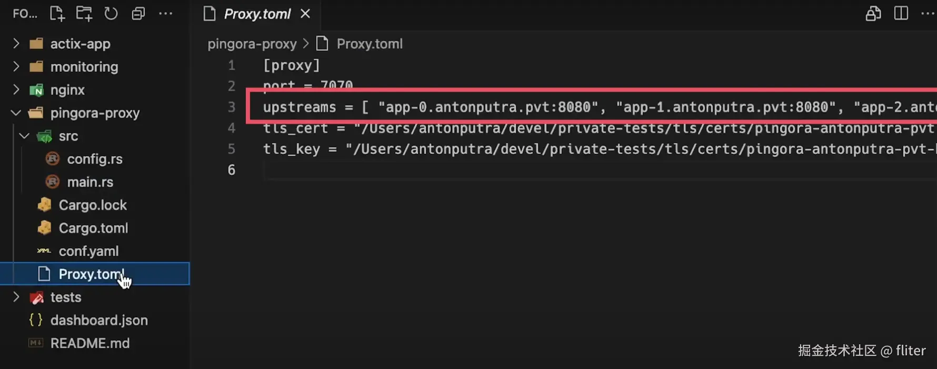This screenshot has width=937, height=369.
Task: Collapse all folders in explorer
Action: pyautogui.click(x=138, y=14)
